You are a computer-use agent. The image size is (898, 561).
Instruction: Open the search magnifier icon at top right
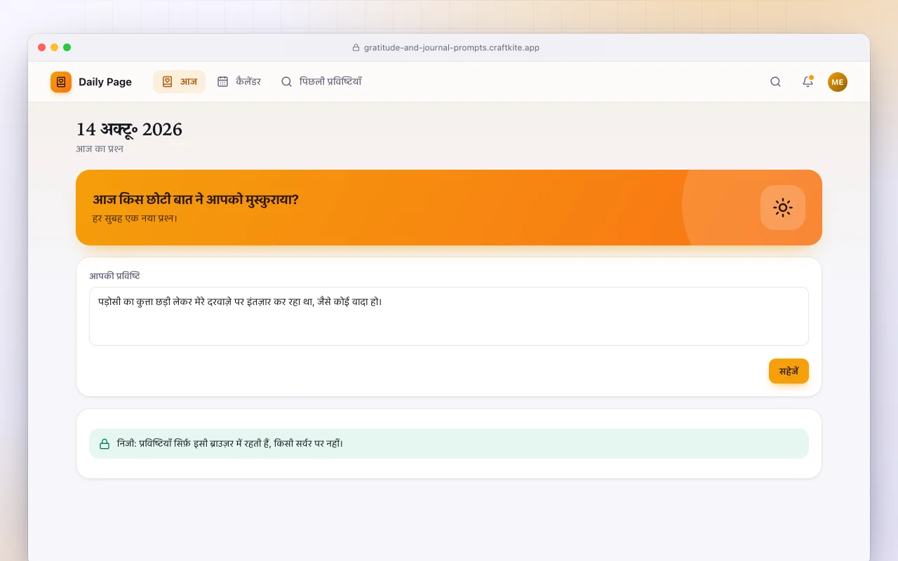pos(775,82)
